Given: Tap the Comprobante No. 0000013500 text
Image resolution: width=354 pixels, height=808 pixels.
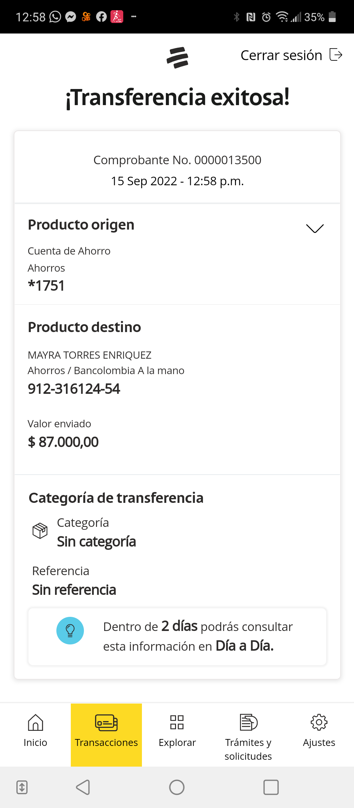Looking at the screenshot, I should pos(177,160).
